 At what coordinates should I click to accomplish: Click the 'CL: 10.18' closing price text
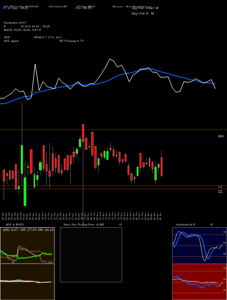click(x=84, y=8)
